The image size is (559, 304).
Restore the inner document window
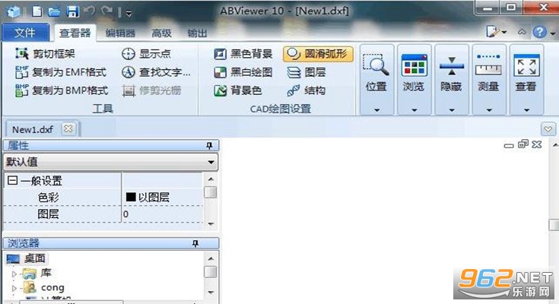coord(523,144)
